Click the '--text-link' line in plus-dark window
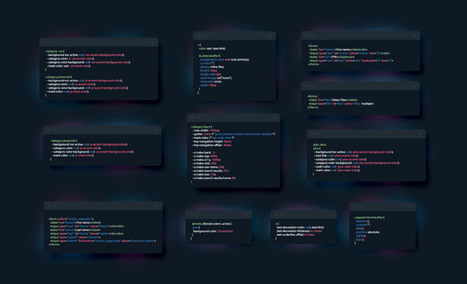 tap(337, 155)
